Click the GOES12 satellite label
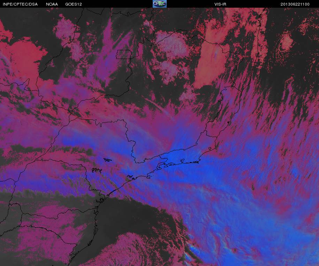 [x=74, y=4]
